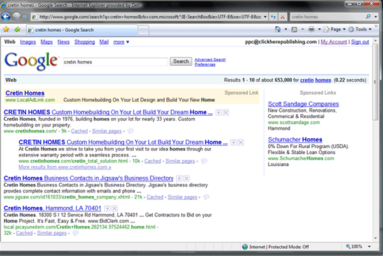Screen dimensions: 383x256
Task: Click the RSS feeds icon
Action: pos(294,30)
